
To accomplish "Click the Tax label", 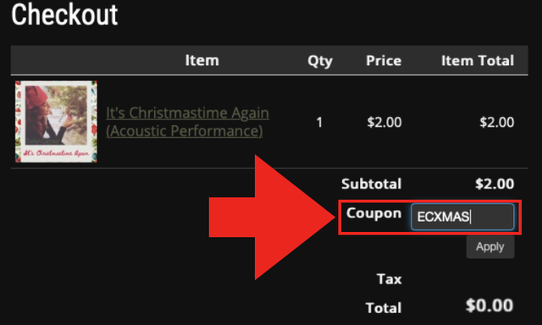I will 389,278.
